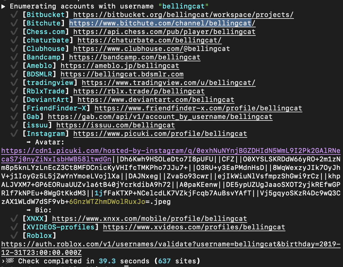Click the [Chess.com] site label
The height and width of the screenshot is (267, 343).
point(46,32)
